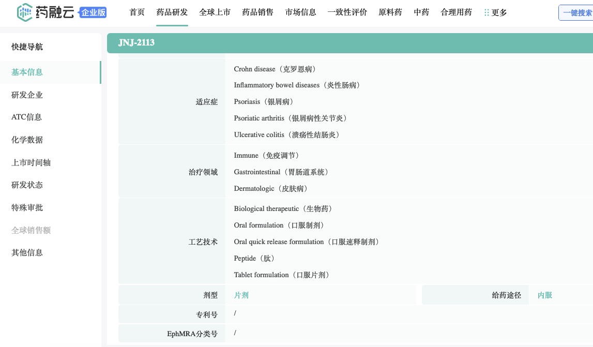Open the 中药 navigation item

click(x=421, y=12)
